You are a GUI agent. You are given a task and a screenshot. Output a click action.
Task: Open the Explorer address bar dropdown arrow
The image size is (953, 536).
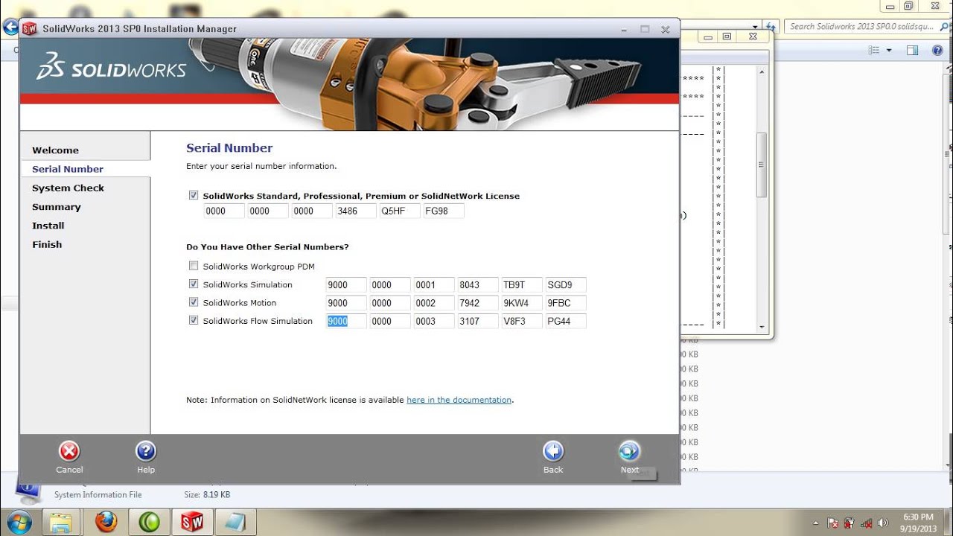(756, 26)
